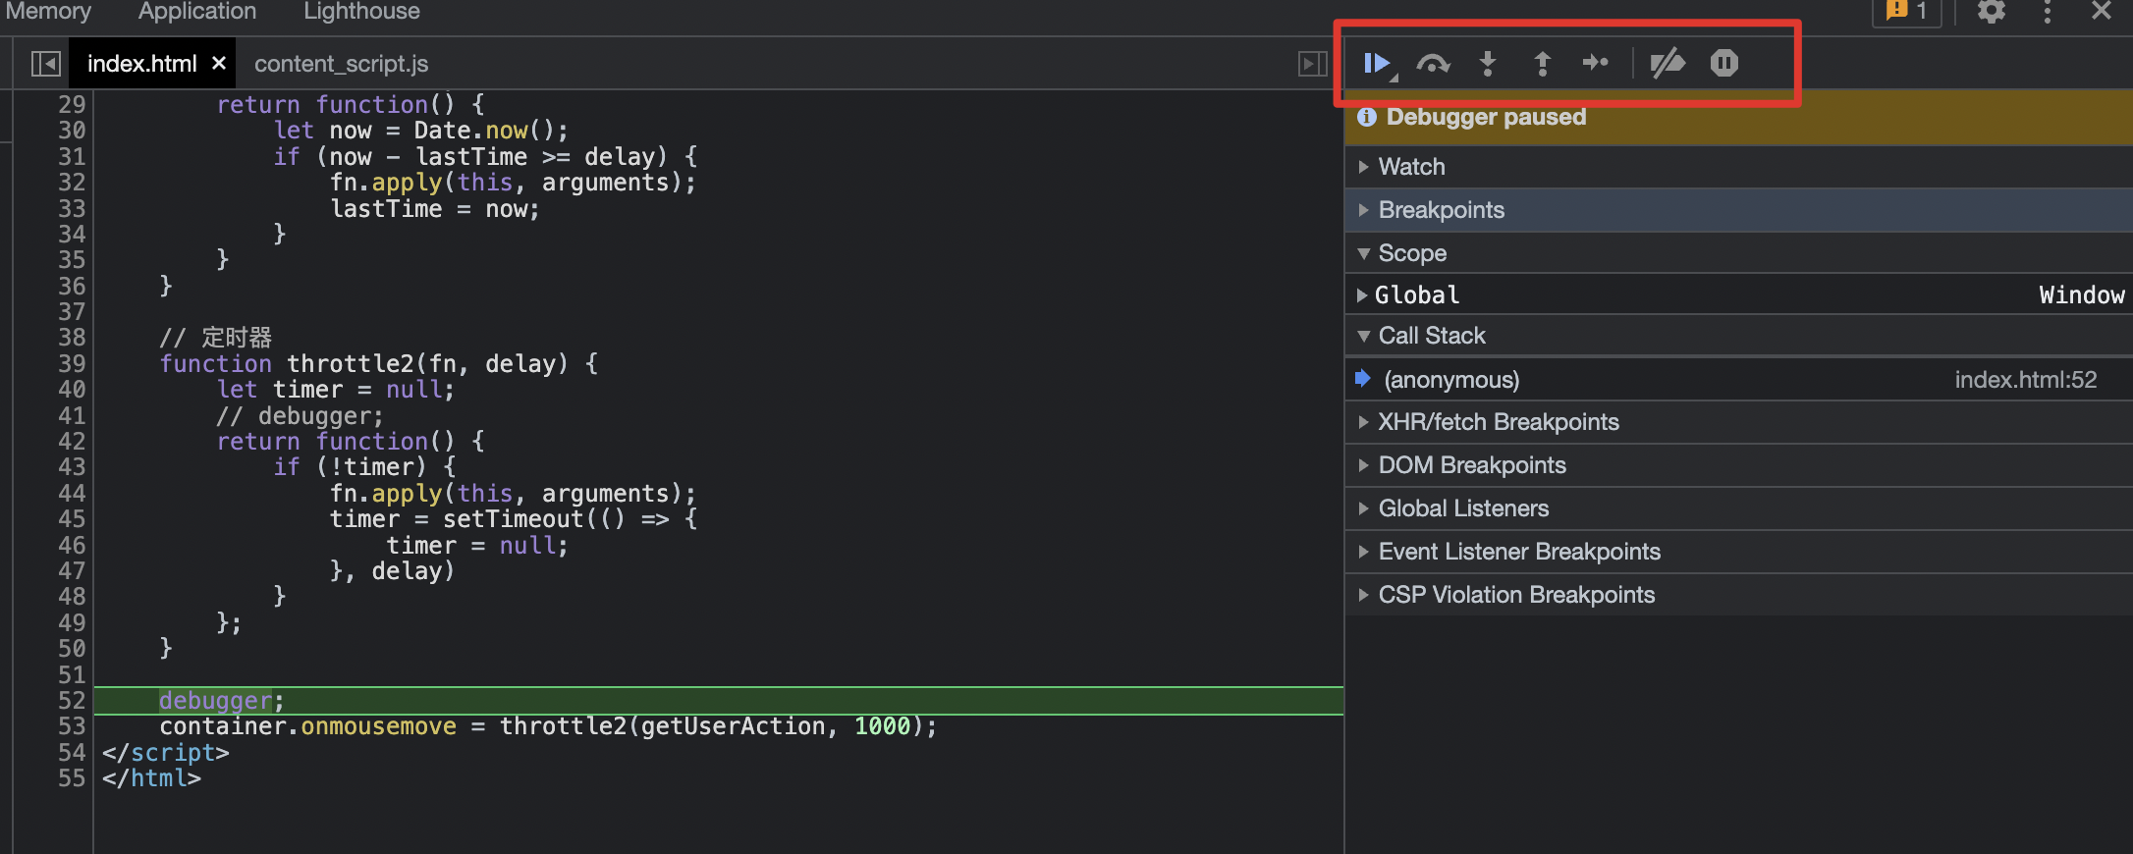Select the index.html file tab

pyautogui.click(x=142, y=64)
